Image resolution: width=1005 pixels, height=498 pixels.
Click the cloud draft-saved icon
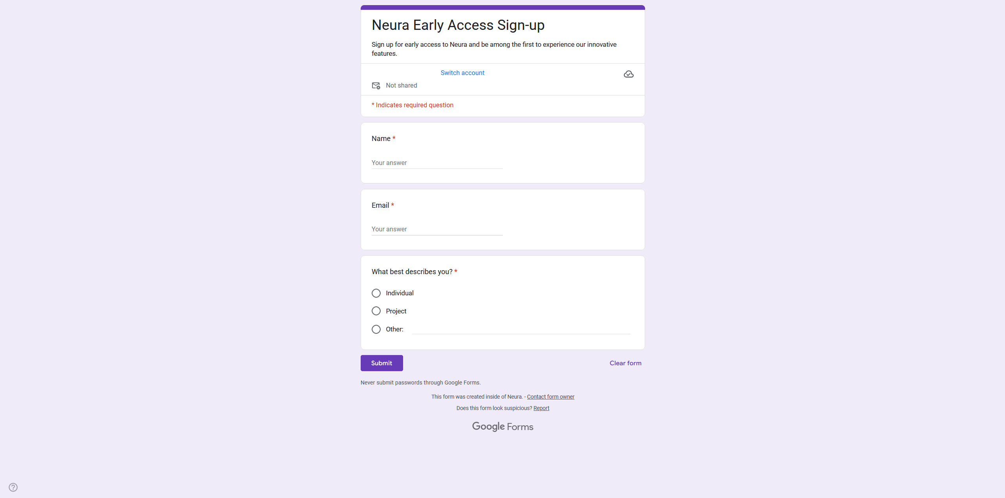pyautogui.click(x=628, y=74)
